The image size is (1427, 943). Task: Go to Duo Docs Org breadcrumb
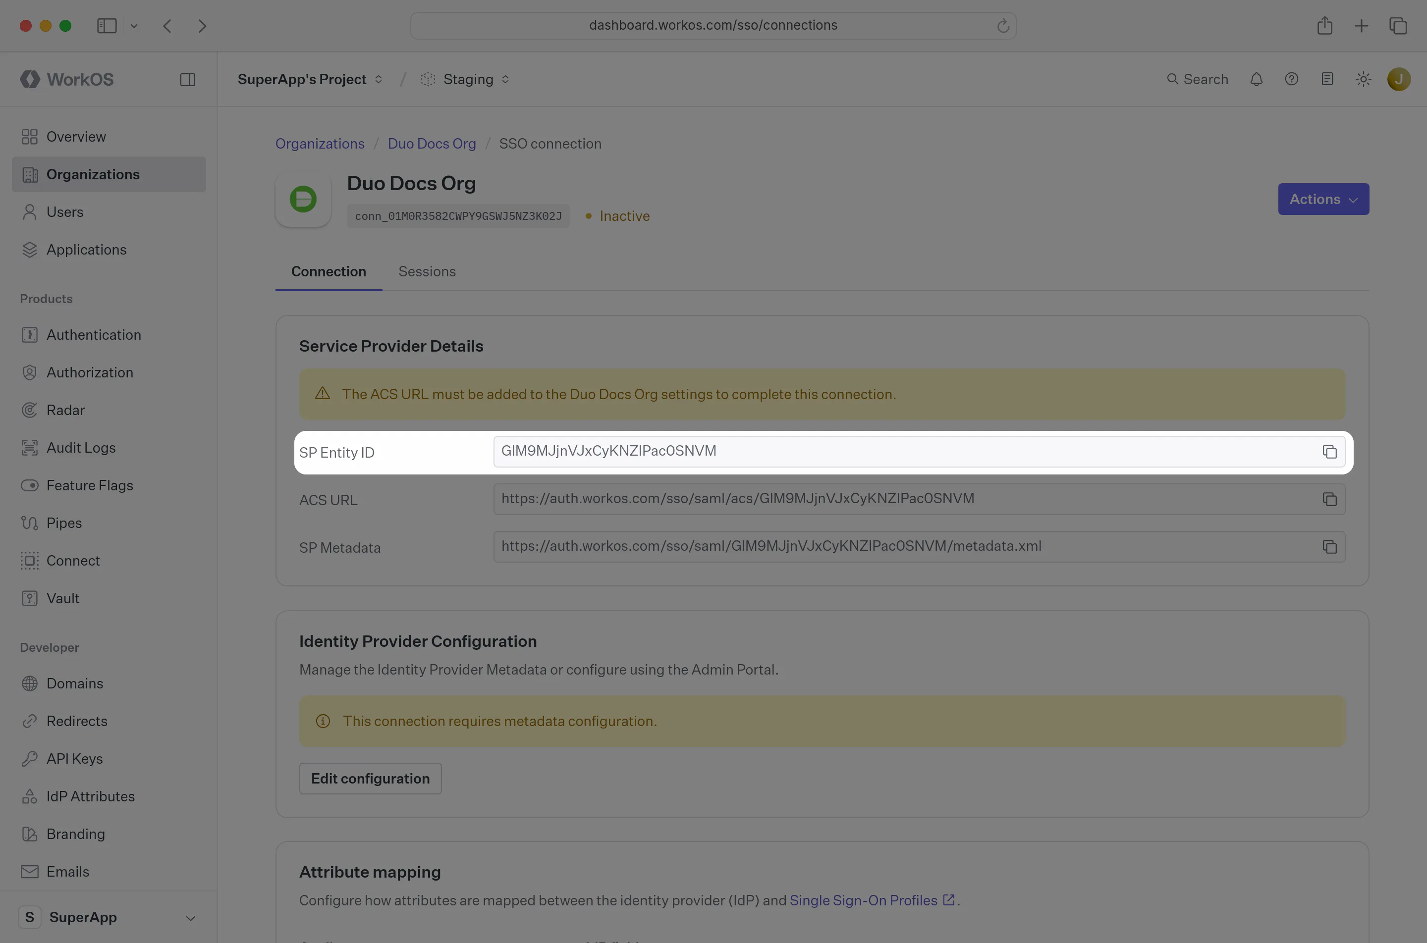(x=432, y=144)
